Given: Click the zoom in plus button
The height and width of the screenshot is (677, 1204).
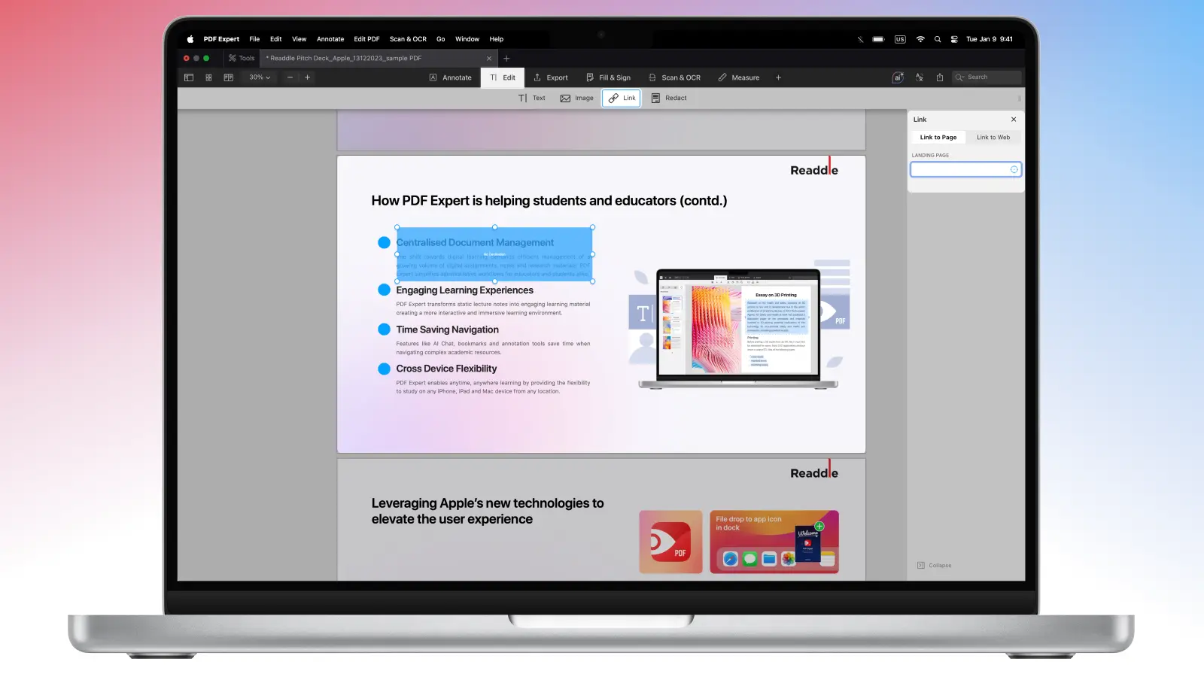Looking at the screenshot, I should coord(307,77).
